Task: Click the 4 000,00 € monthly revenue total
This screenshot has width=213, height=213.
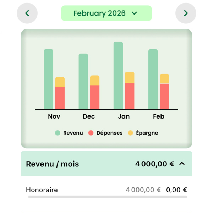Action: [154, 164]
